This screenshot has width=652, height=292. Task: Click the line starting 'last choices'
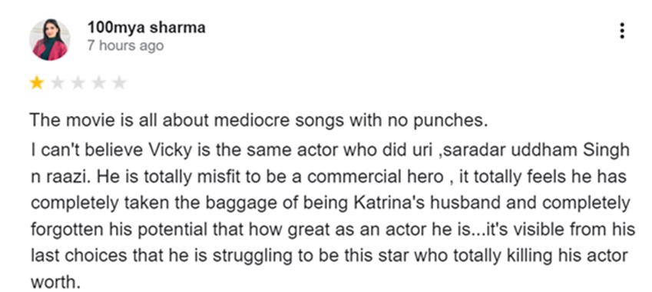point(329,256)
